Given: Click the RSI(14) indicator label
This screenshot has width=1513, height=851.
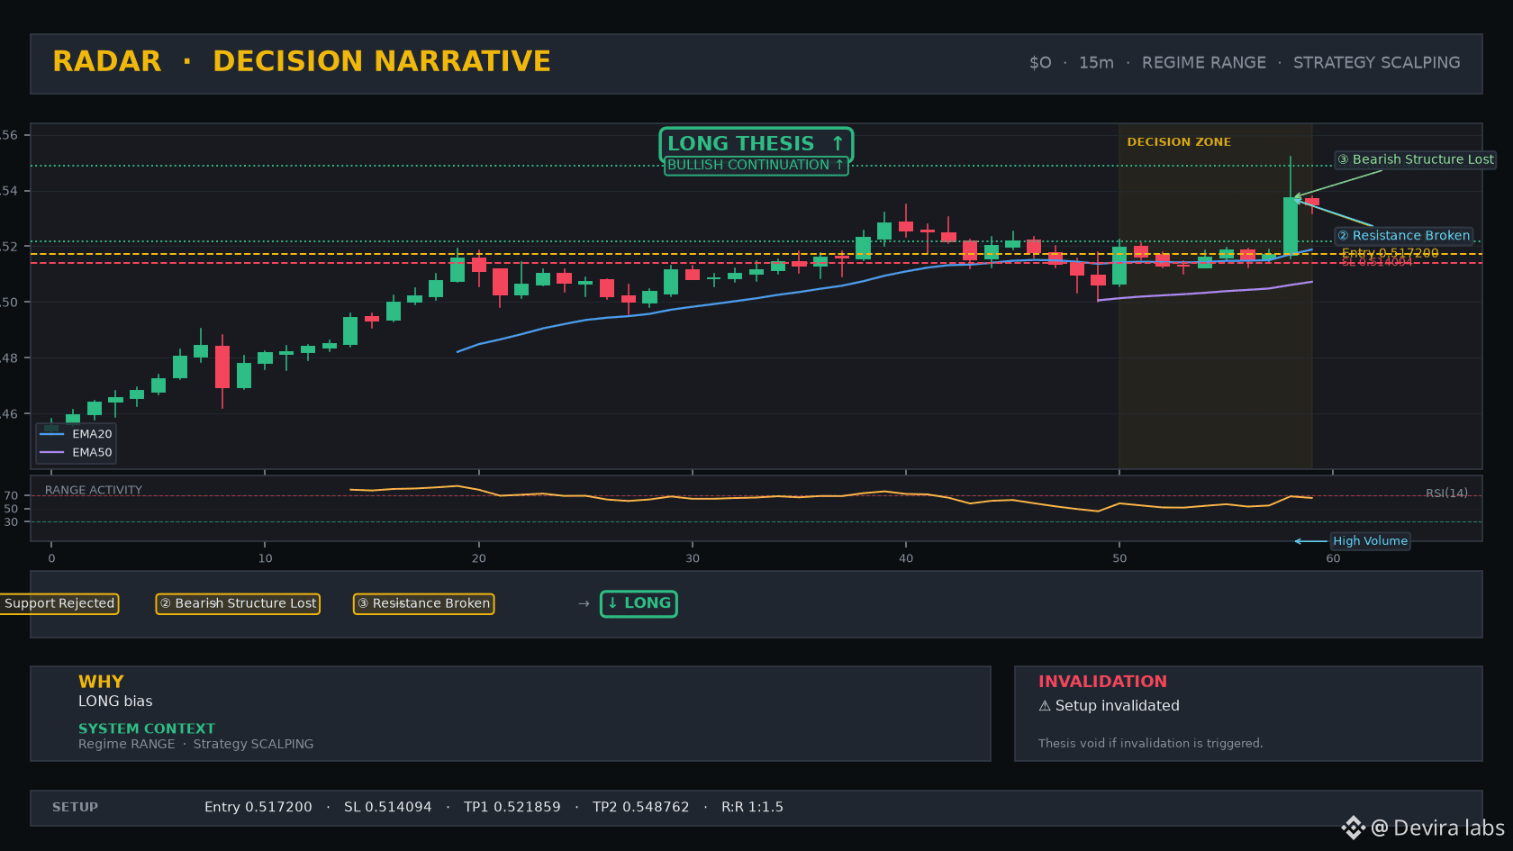Looking at the screenshot, I should tap(1446, 493).
